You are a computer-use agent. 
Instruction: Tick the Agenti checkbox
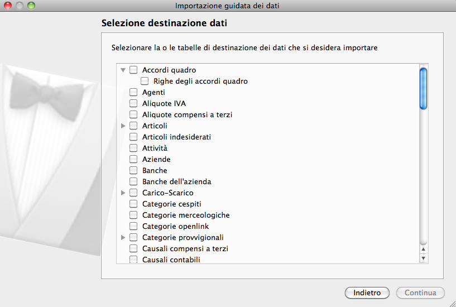pyautogui.click(x=133, y=93)
